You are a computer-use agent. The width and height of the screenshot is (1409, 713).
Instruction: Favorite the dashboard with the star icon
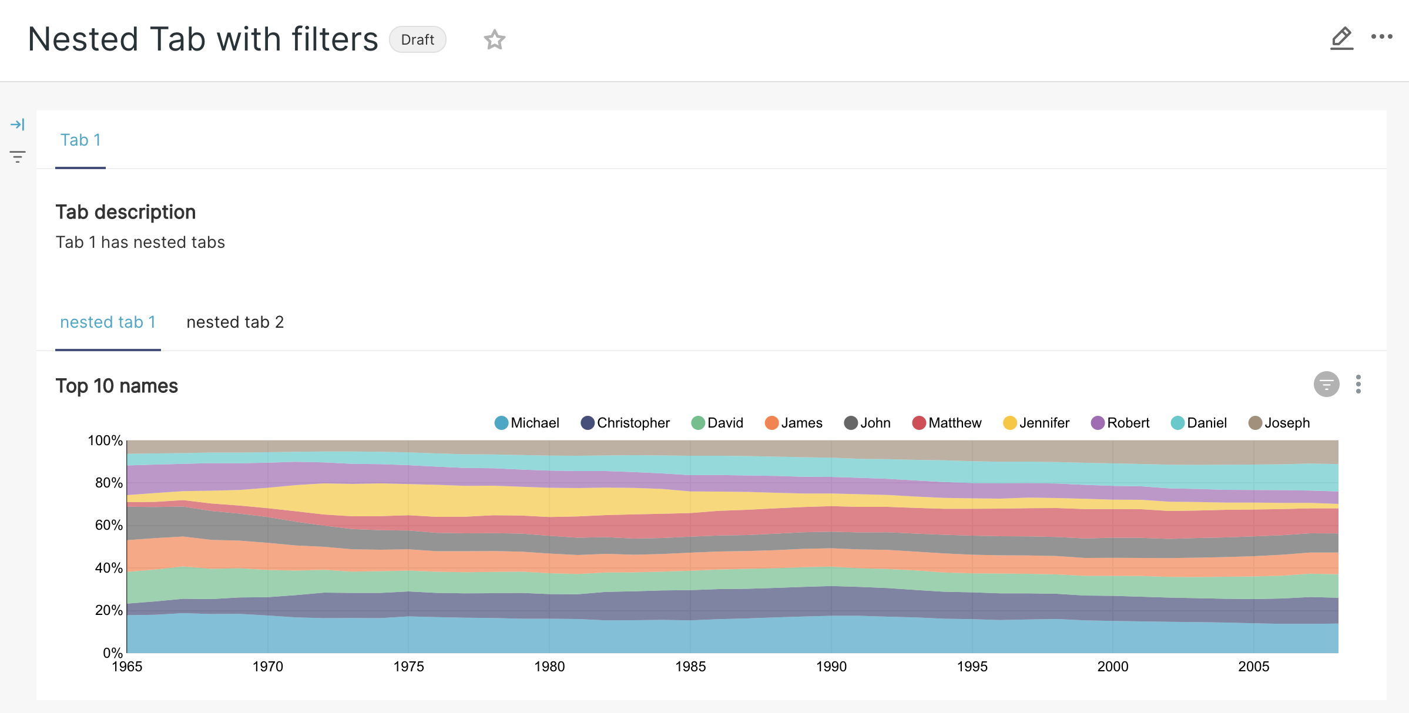[x=494, y=40]
